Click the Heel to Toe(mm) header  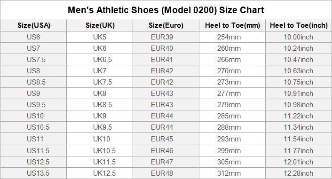click(x=232, y=25)
